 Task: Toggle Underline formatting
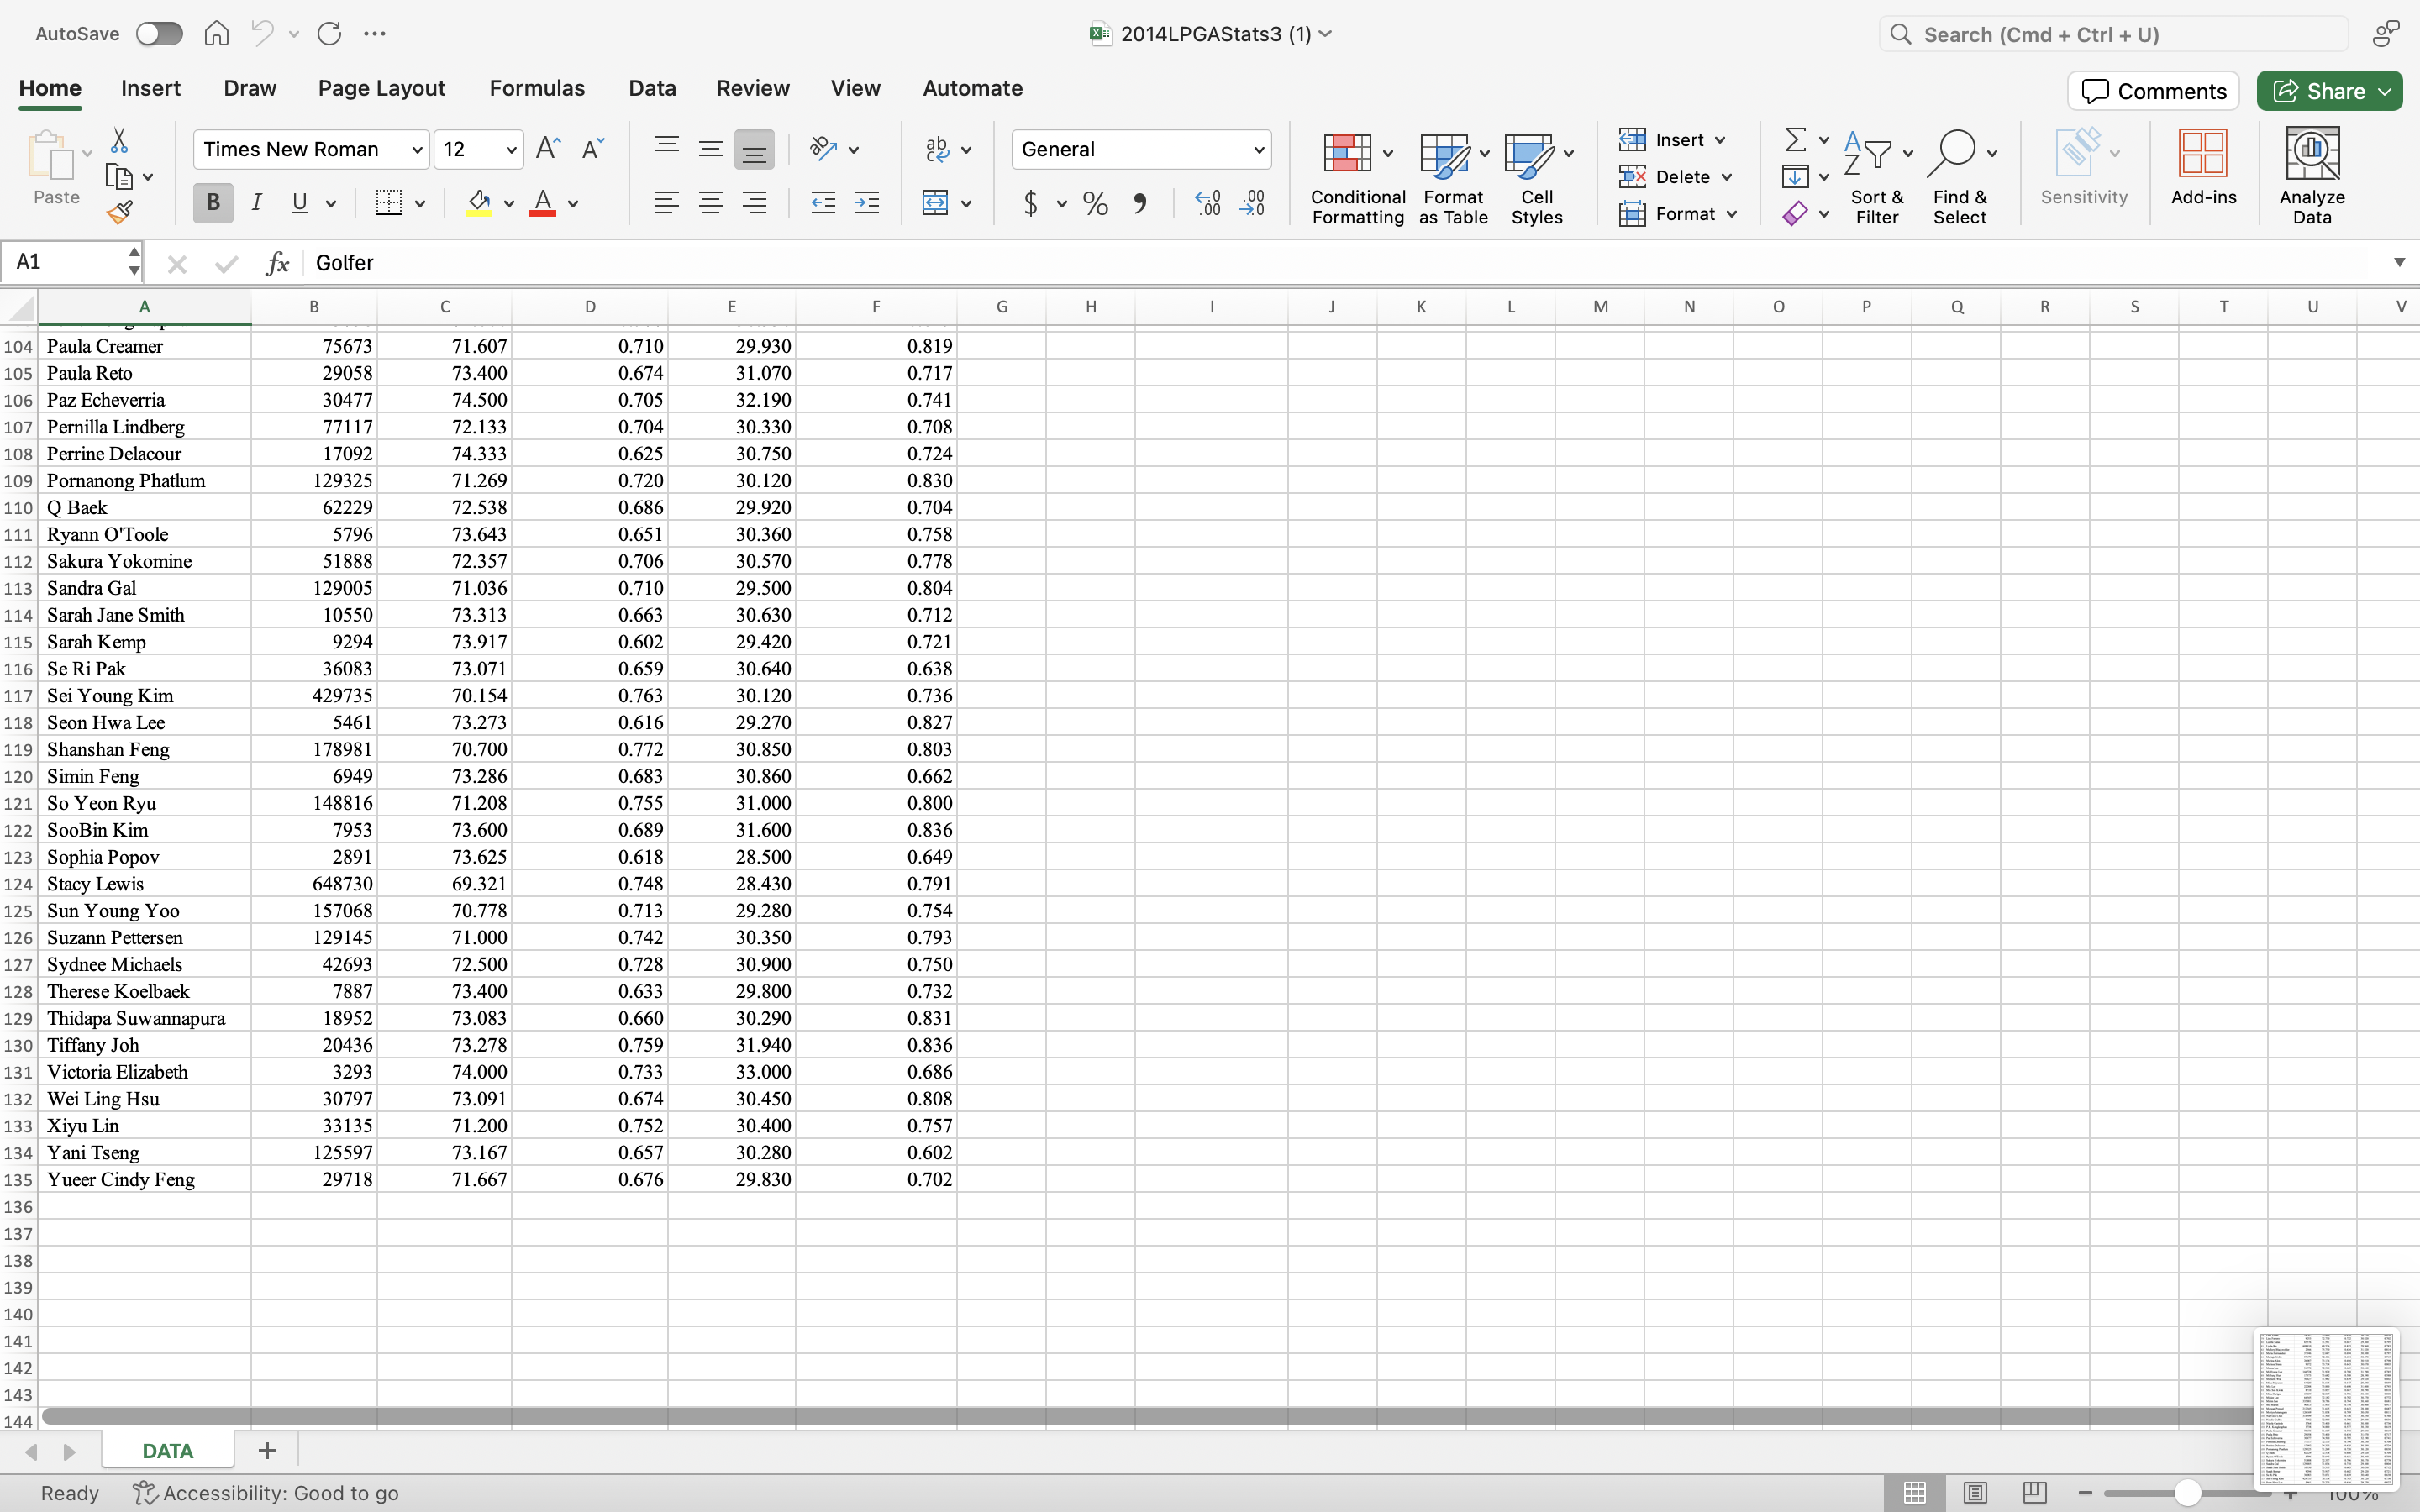click(x=299, y=203)
